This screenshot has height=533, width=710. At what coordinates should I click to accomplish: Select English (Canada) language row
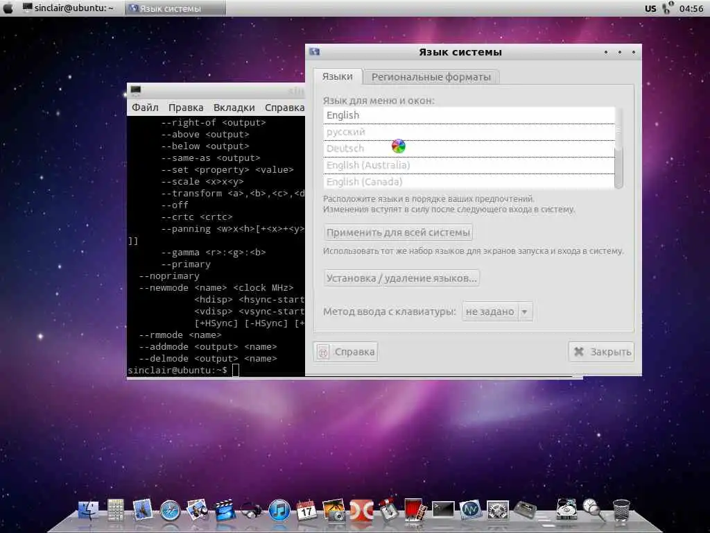pyautogui.click(x=469, y=182)
